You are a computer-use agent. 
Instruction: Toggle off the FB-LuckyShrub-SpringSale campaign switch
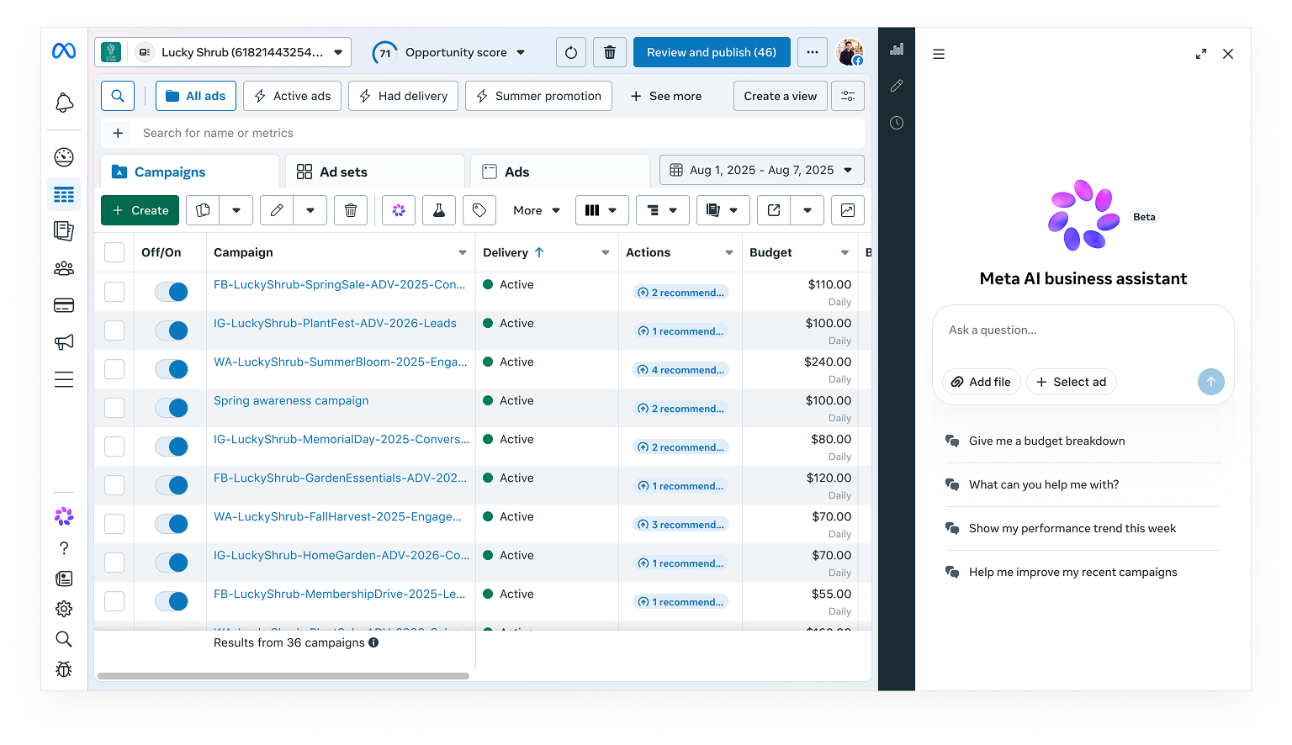pos(172,292)
